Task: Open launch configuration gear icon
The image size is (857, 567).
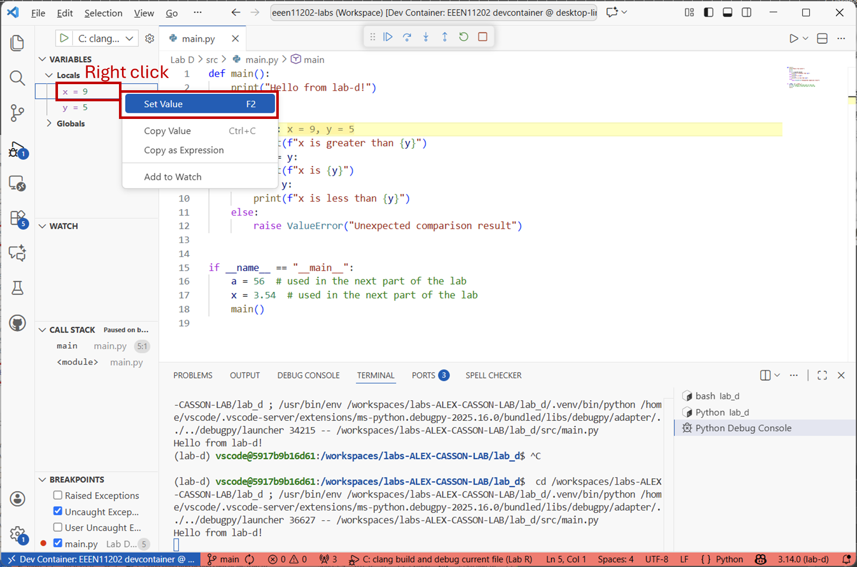Action: (x=150, y=38)
